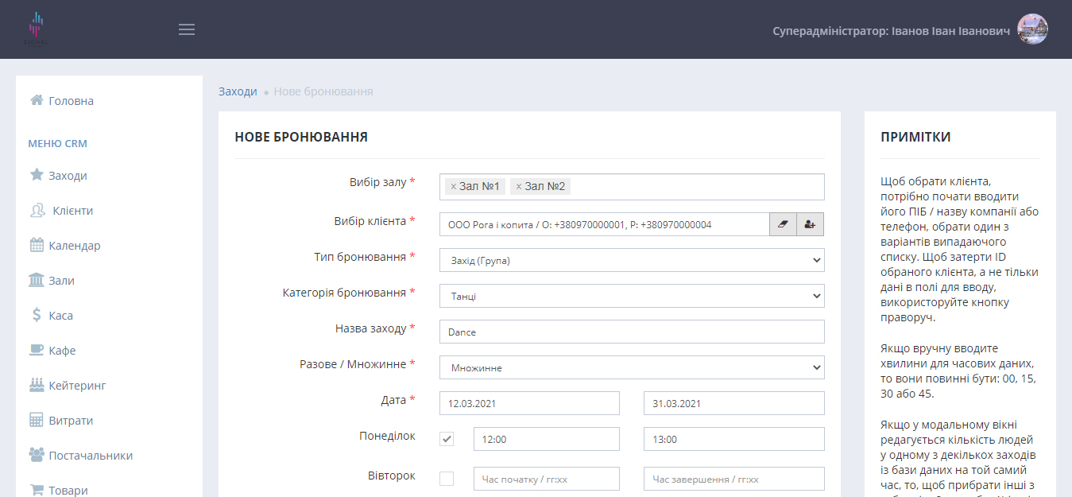The image size is (1072, 497).
Task: Click the bank building icon for Зали
Action: coord(37,281)
